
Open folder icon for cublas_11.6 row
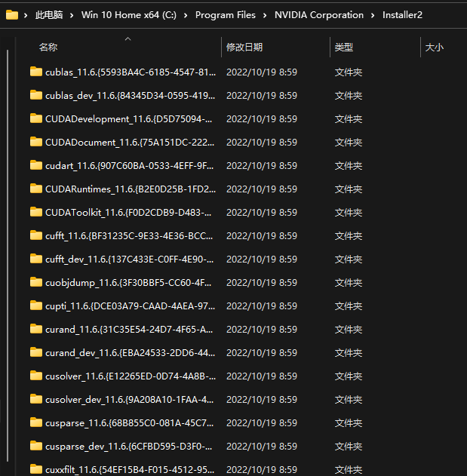(x=36, y=72)
